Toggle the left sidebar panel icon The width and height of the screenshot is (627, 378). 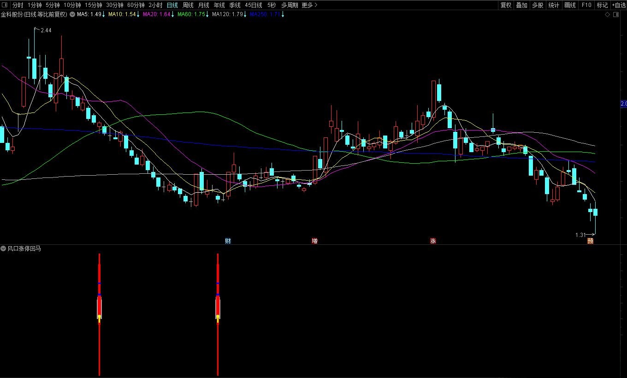pyautogui.click(x=4, y=5)
